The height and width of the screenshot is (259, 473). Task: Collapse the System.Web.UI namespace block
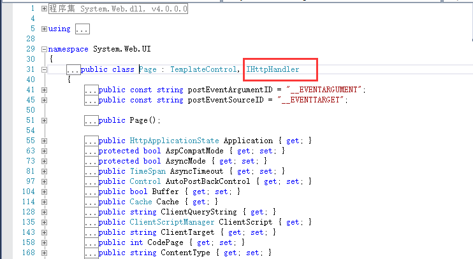(x=44, y=50)
